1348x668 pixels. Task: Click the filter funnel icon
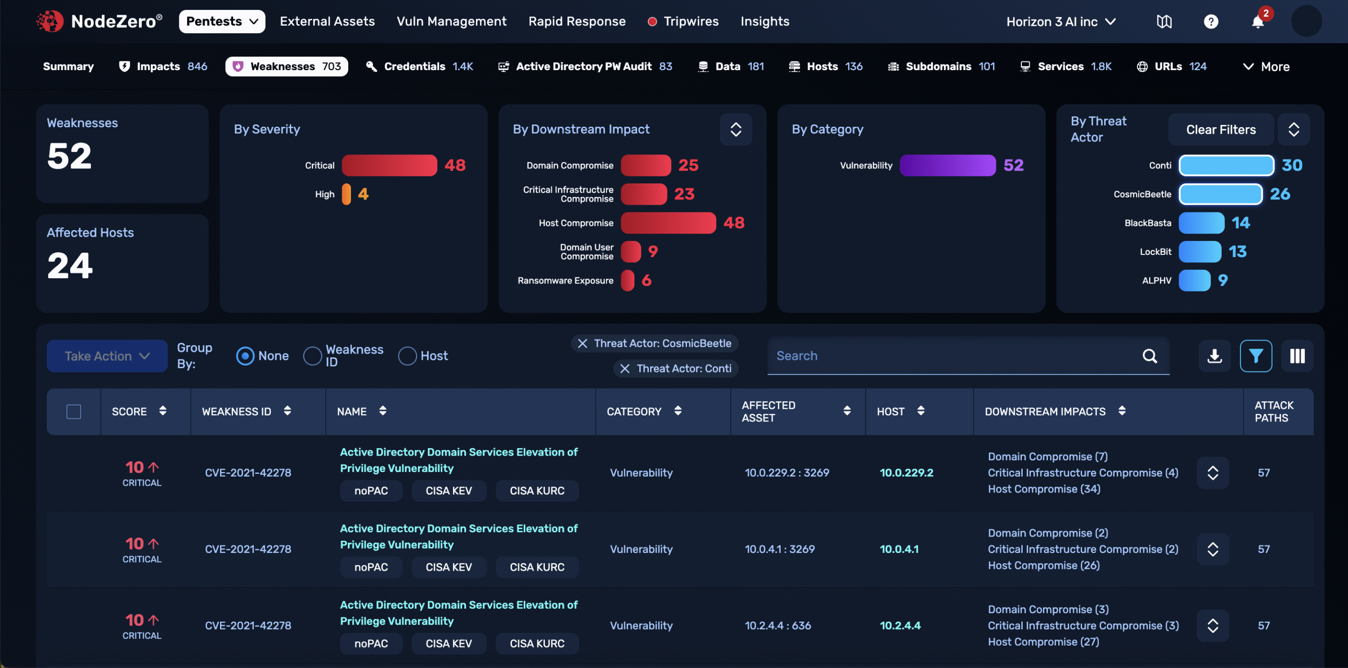pyautogui.click(x=1255, y=356)
